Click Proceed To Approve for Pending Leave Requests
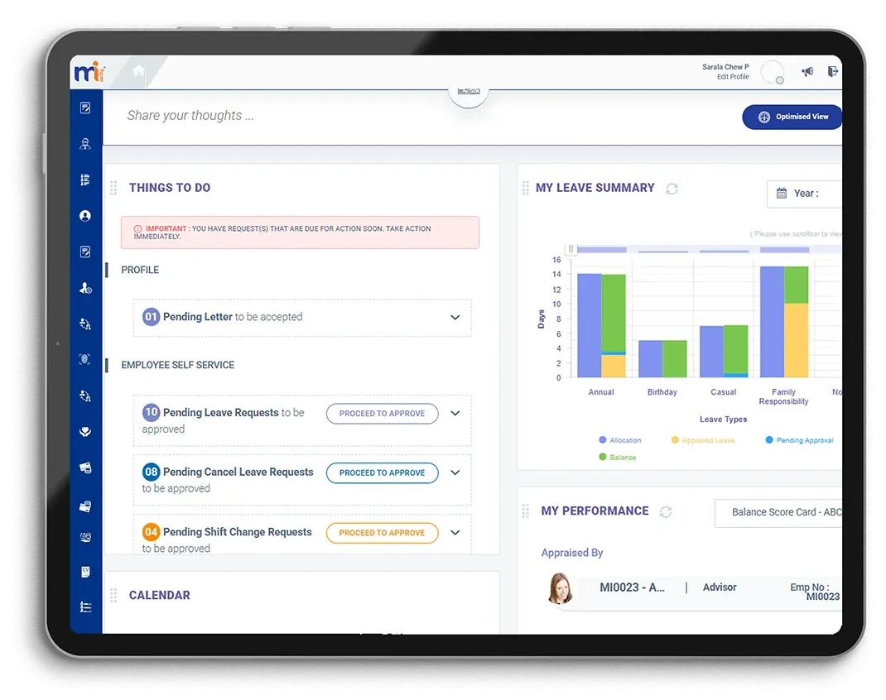Image resolution: width=886 pixels, height=700 pixels. (382, 413)
